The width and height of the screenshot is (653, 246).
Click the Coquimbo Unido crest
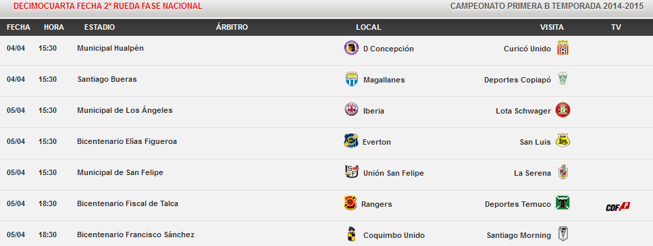[x=352, y=234]
